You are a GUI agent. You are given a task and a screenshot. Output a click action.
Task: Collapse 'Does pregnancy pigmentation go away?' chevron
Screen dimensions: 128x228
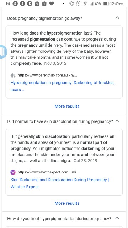coord(117,18)
